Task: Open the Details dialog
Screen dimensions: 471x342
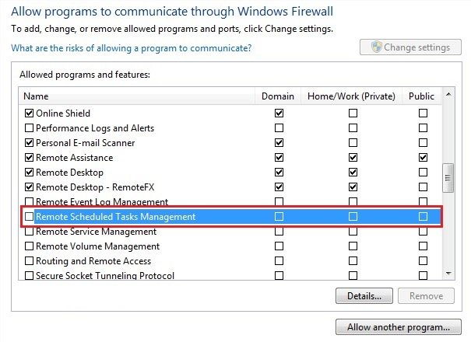Action: coord(364,296)
